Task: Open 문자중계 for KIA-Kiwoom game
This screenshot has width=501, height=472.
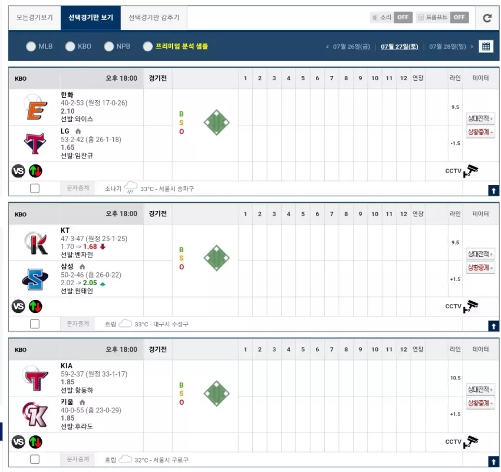Action: [x=78, y=459]
